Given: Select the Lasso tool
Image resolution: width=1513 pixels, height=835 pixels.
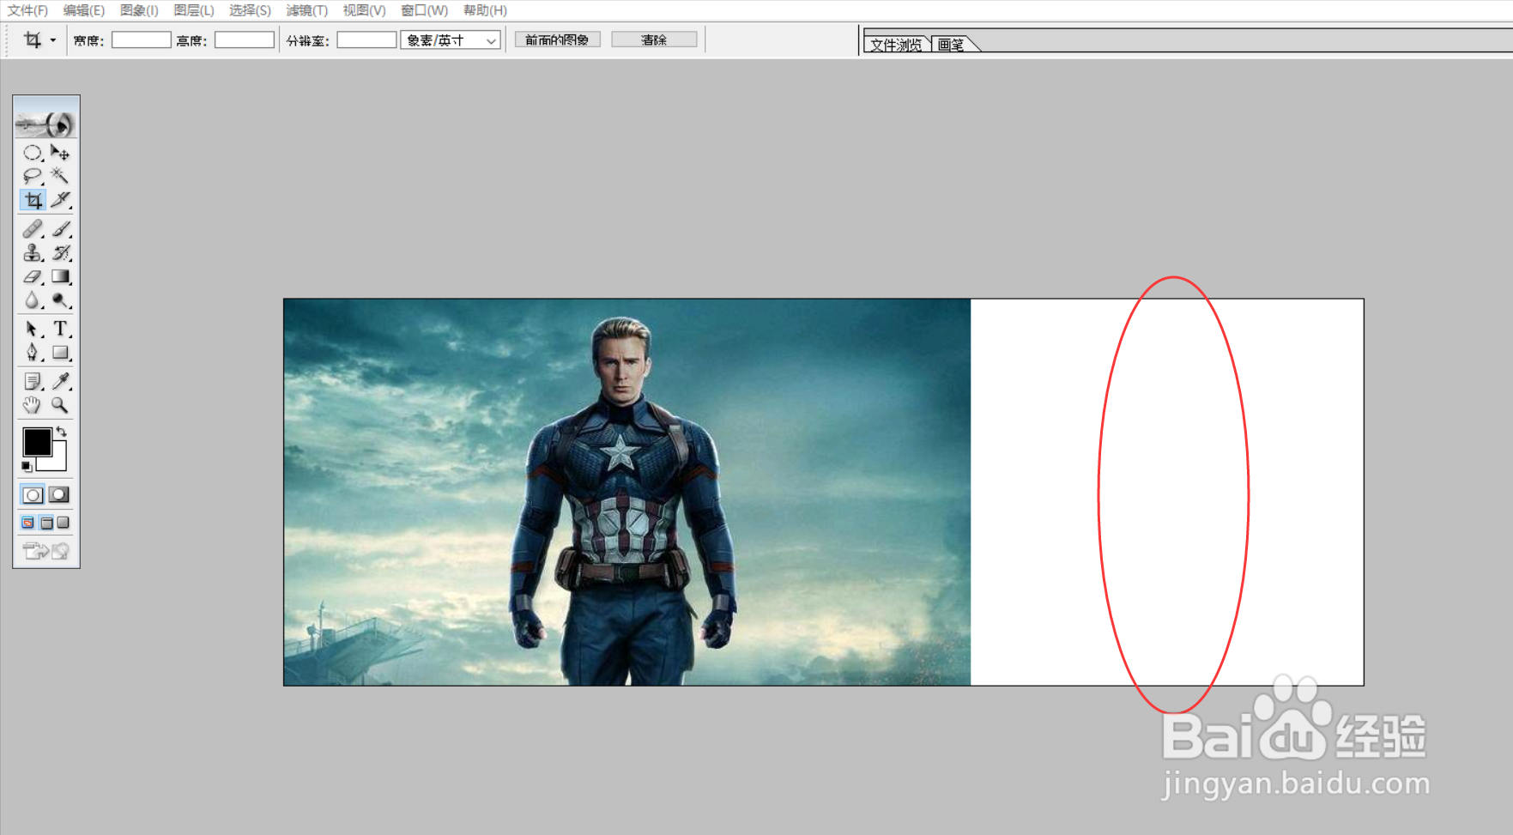Looking at the screenshot, I should (33, 176).
